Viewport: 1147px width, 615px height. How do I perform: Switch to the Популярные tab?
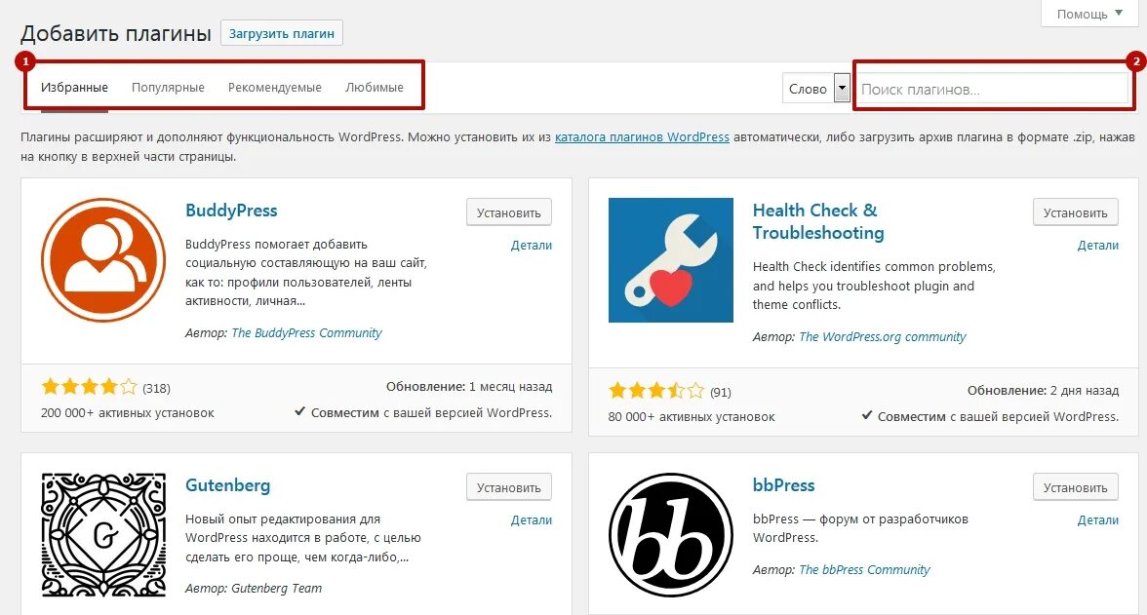(168, 87)
